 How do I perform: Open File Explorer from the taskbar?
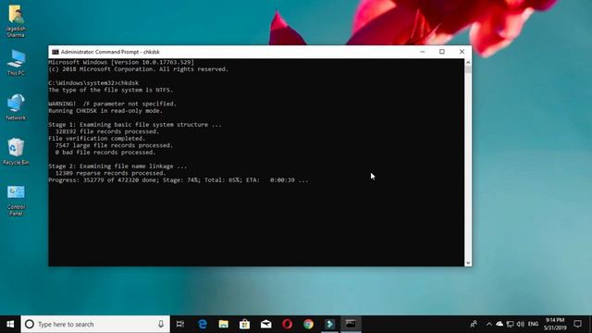[x=224, y=325]
